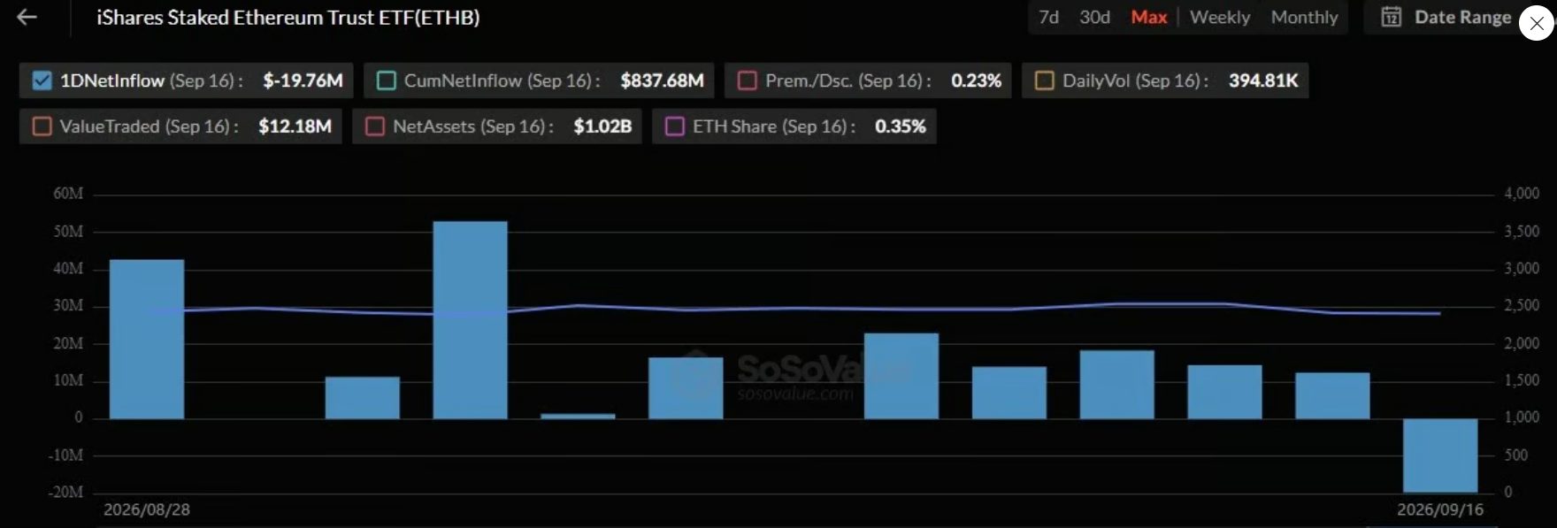The height and width of the screenshot is (528, 1557).
Task: Click the iShares Staked Ethereum Trust ETF title
Action: [288, 17]
